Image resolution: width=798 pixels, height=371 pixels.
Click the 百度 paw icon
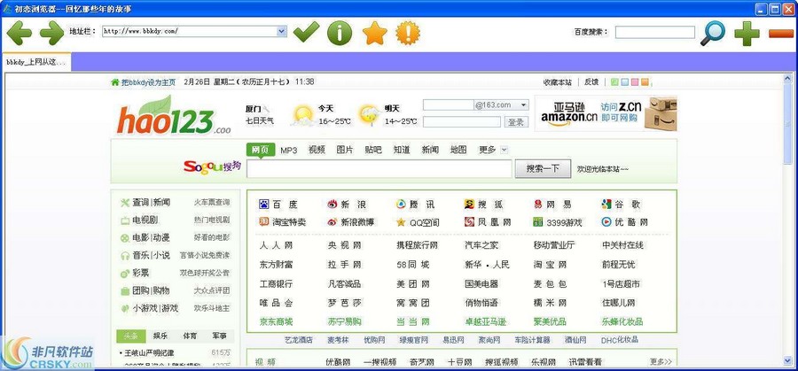263,205
